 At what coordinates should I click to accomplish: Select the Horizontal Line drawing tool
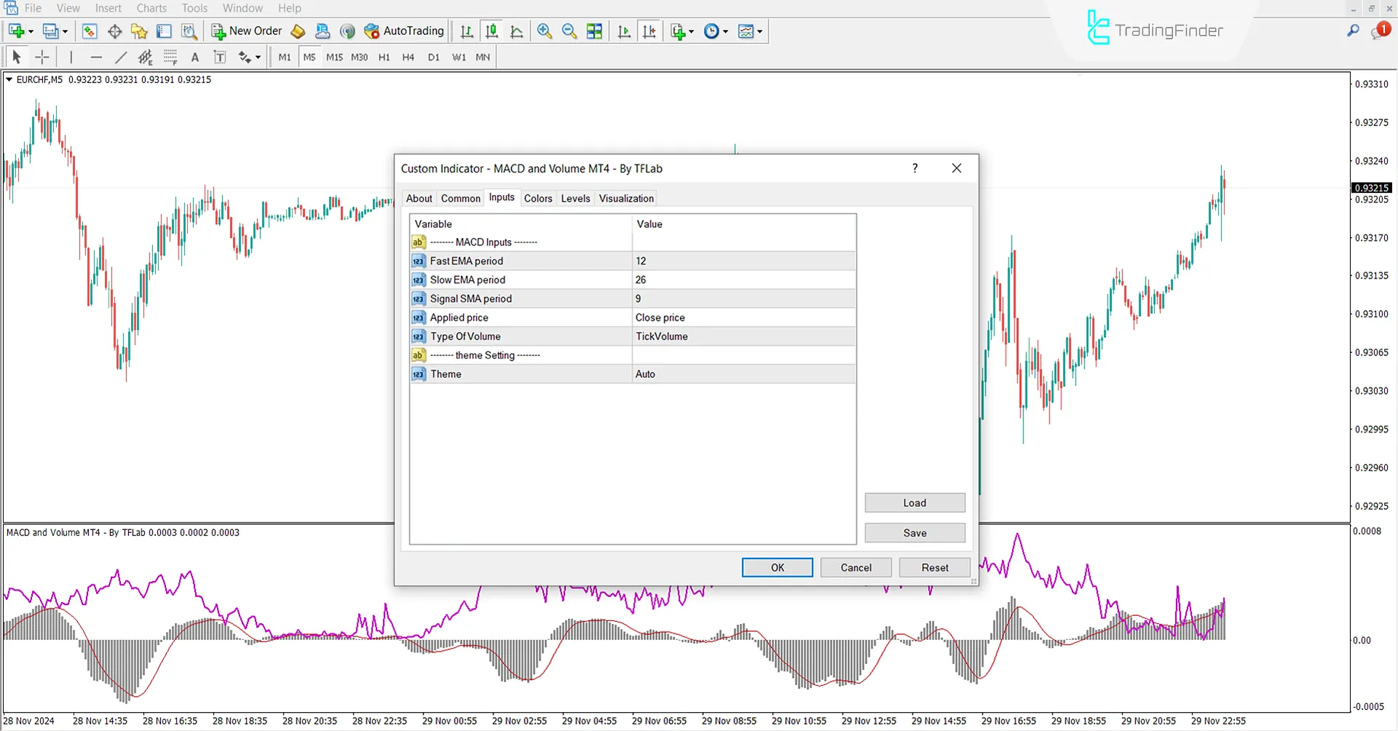click(96, 57)
